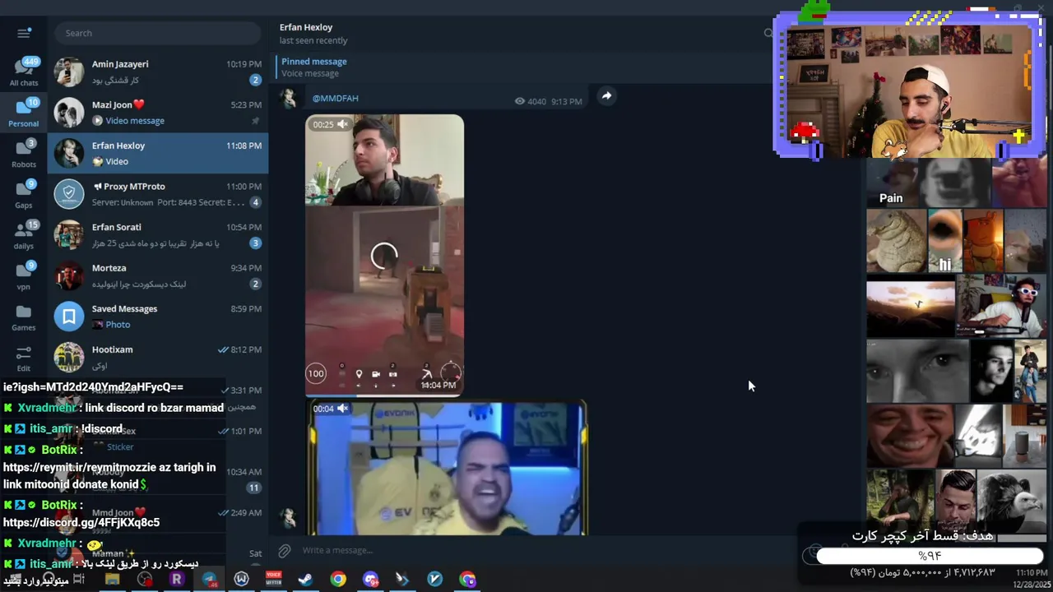This screenshot has width=1053, height=592.
Task: Click the frog meme thumbnail
Action: coord(897,241)
